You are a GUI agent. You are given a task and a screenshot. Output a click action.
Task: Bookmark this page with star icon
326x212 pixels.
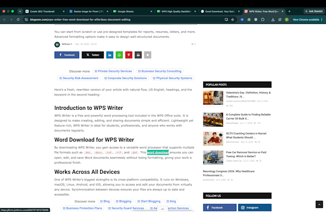click(x=233, y=20)
